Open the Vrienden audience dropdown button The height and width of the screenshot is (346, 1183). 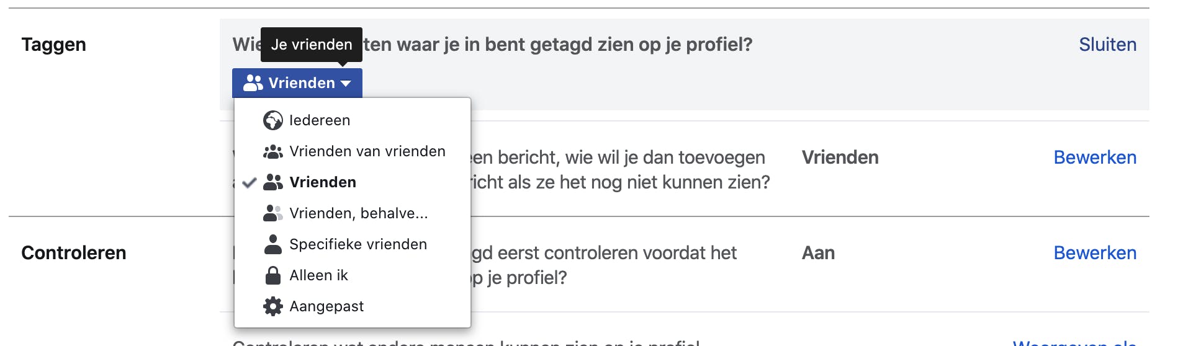pos(297,83)
